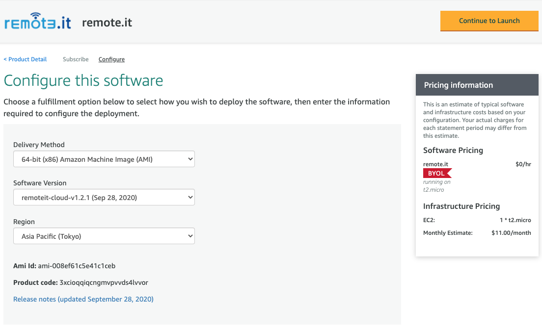Click the Pricing information panel header

(477, 85)
